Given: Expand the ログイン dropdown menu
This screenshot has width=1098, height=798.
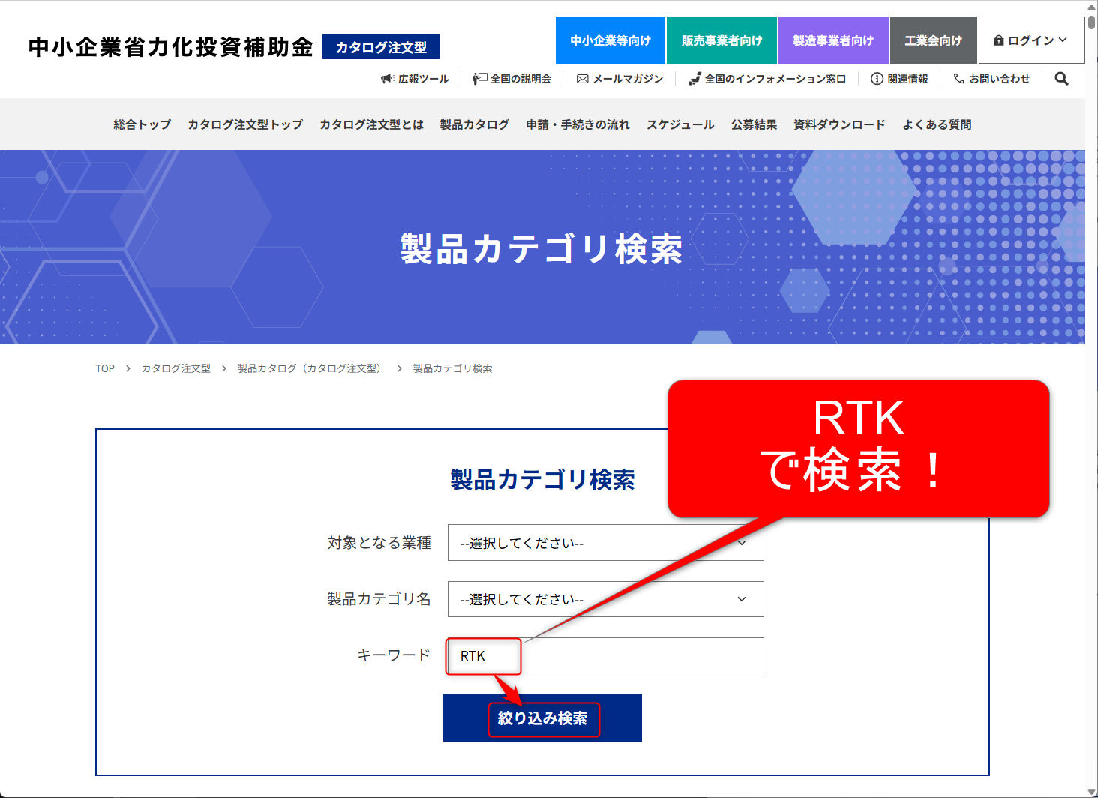Looking at the screenshot, I should click(x=1031, y=40).
